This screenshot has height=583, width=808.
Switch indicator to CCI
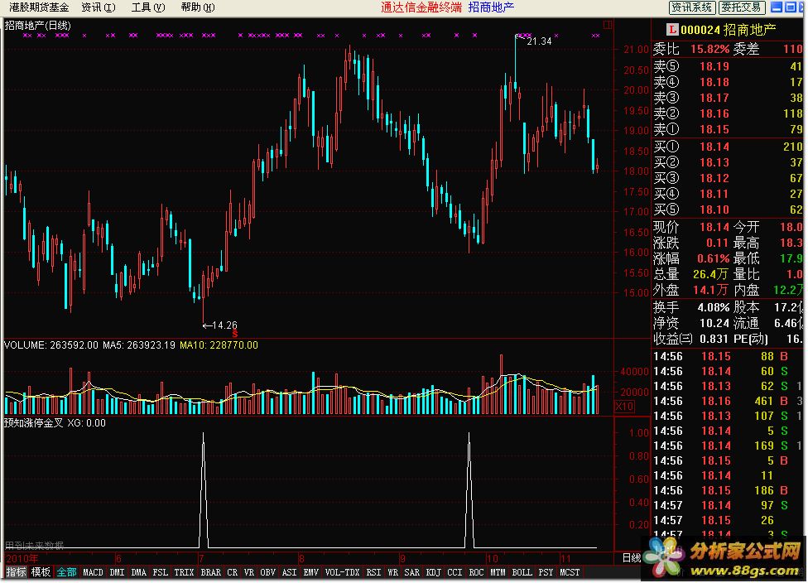coord(454,572)
